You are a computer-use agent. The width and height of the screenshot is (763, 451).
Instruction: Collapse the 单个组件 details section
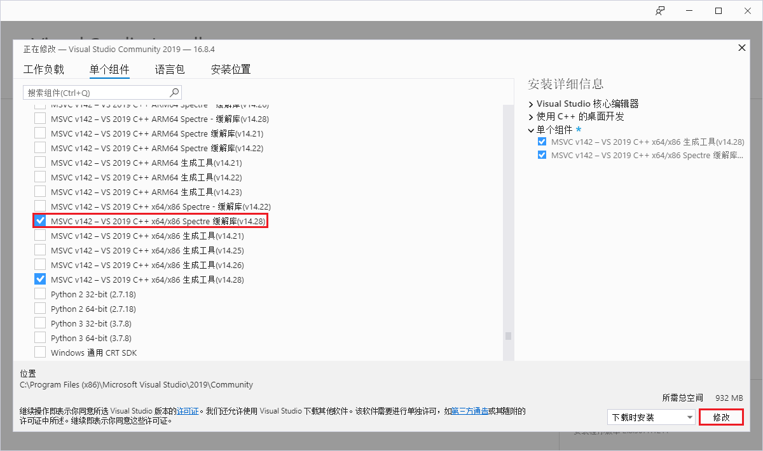tap(531, 130)
